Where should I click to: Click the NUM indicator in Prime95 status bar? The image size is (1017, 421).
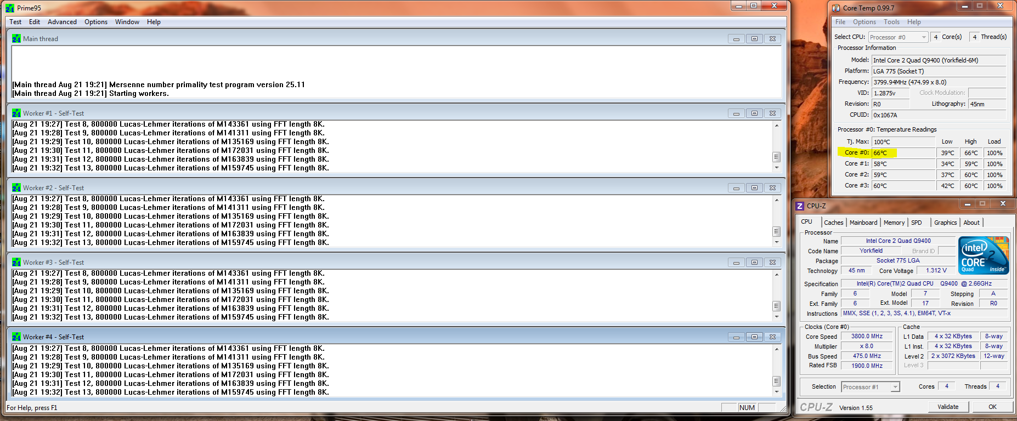coord(747,407)
